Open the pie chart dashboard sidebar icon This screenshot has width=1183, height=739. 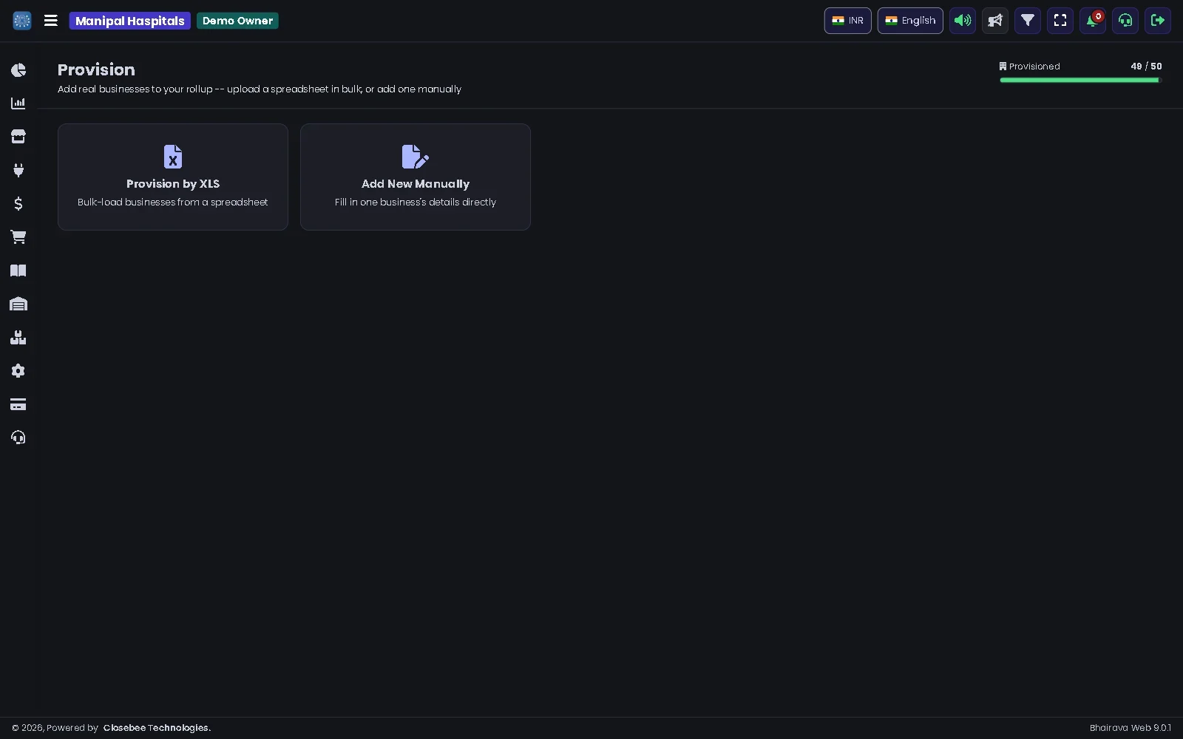tap(18, 70)
